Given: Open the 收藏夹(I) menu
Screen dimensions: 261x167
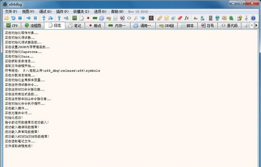Looking at the screenshot, I should 81,12.
